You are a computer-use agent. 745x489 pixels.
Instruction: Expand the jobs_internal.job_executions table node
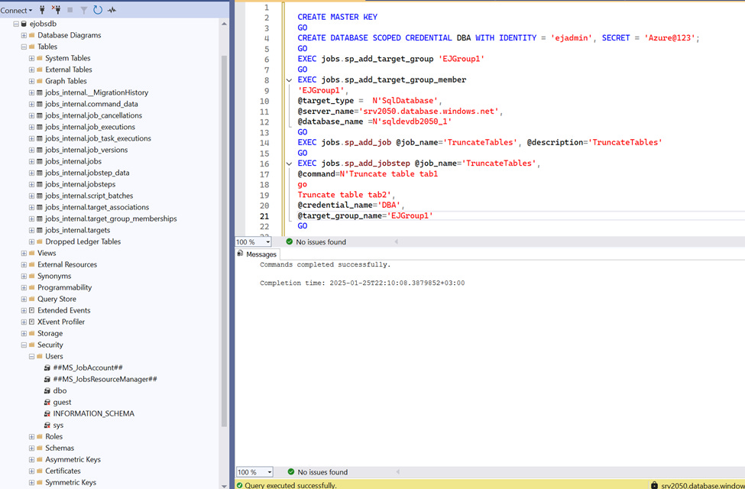tap(31, 127)
